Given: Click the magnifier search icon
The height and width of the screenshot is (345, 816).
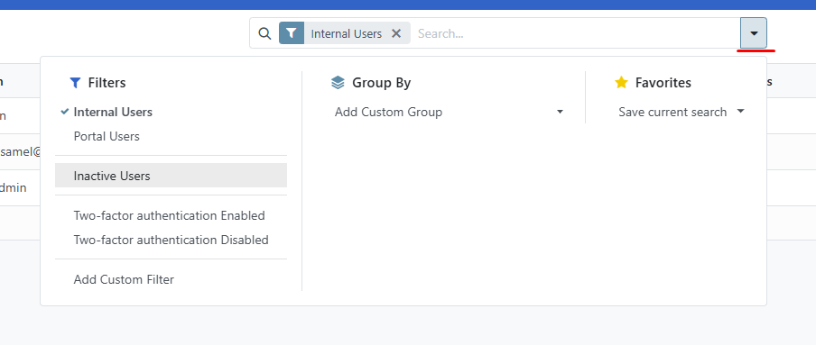Looking at the screenshot, I should (264, 33).
